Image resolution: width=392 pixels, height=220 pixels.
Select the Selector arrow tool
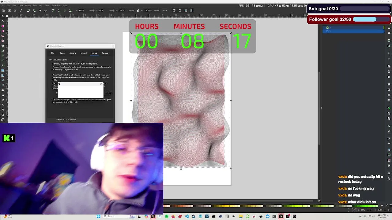3,16
